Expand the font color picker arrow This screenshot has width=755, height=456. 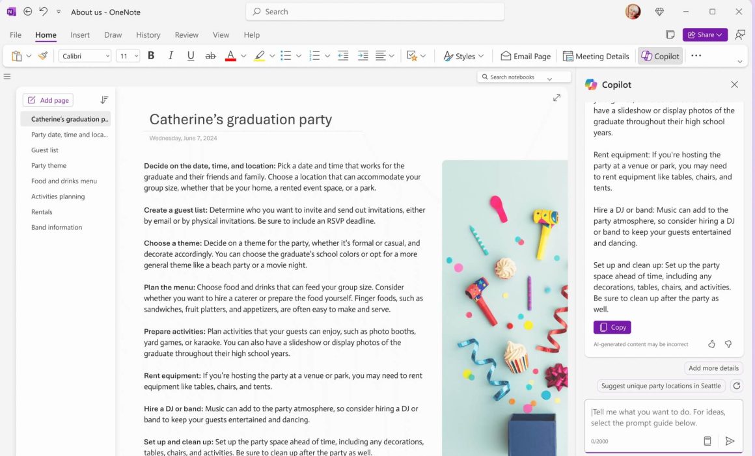[243, 57]
